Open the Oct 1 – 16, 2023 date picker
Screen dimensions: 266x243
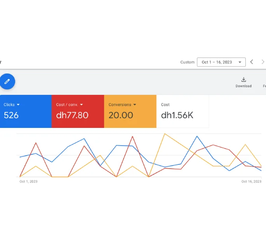pyautogui.click(x=221, y=62)
